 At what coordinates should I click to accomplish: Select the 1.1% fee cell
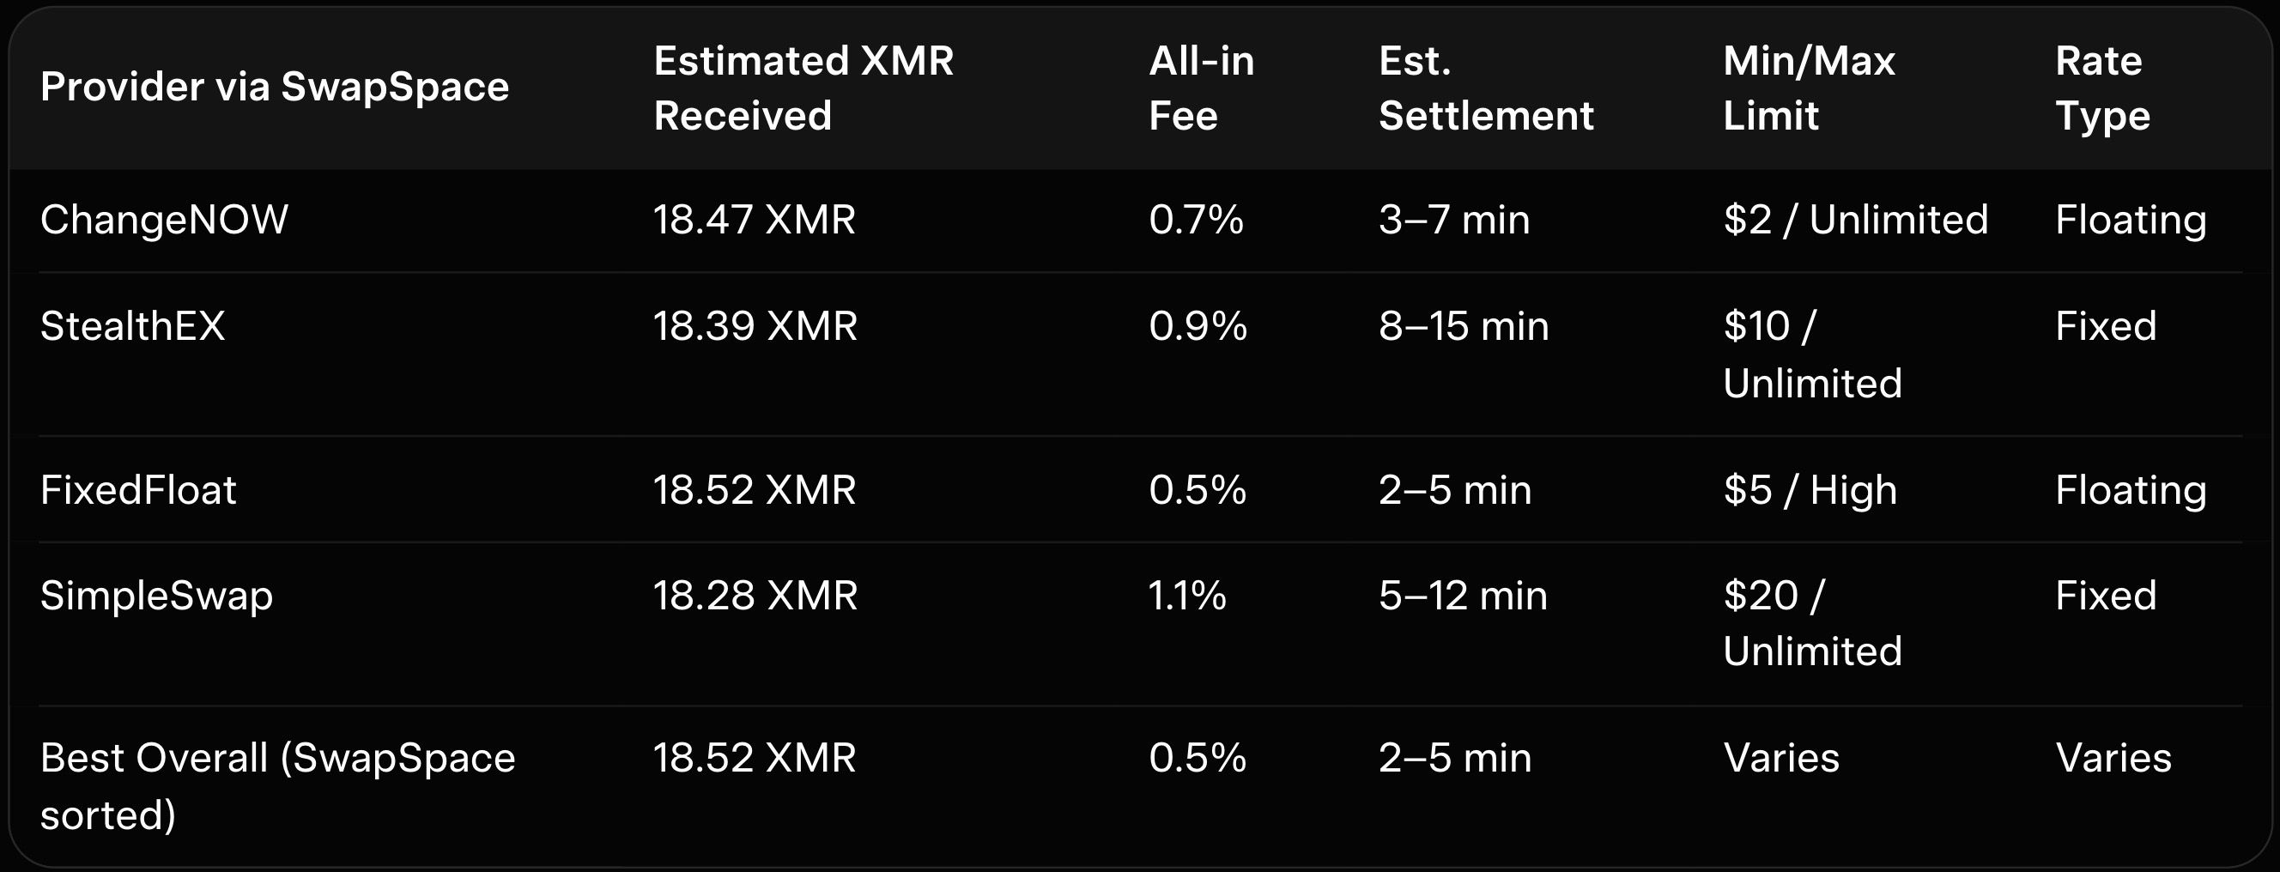point(1187,596)
